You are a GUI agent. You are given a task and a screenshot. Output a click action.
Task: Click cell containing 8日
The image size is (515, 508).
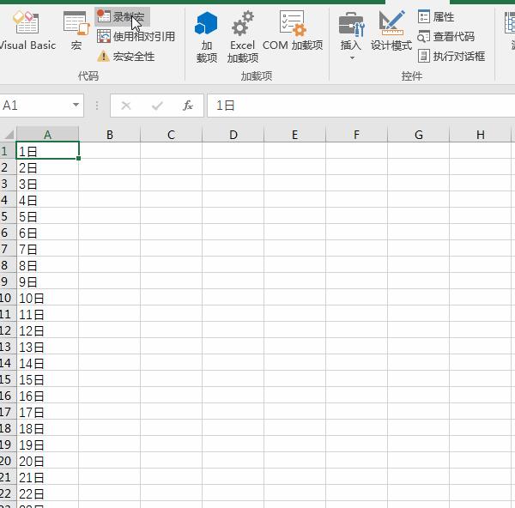tap(47, 264)
